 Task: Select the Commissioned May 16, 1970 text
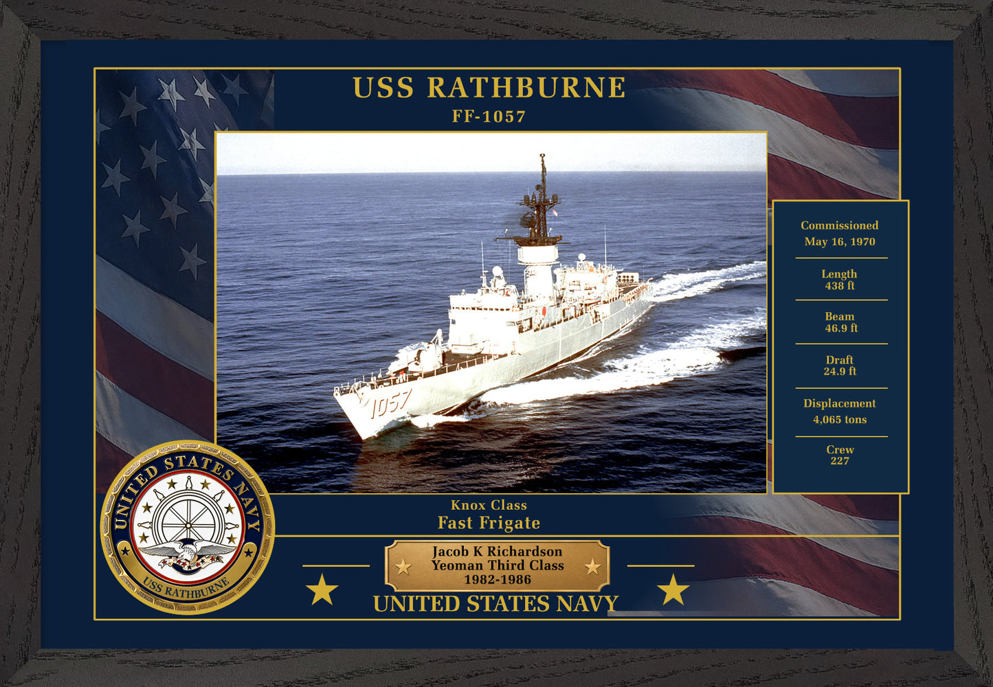[839, 234]
